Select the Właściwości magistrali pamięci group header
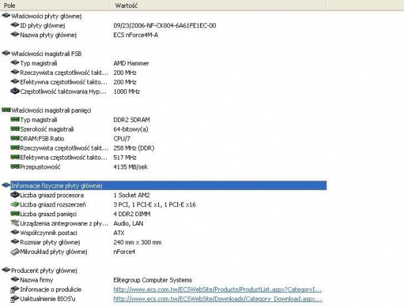404x306 pixels. coord(51,111)
